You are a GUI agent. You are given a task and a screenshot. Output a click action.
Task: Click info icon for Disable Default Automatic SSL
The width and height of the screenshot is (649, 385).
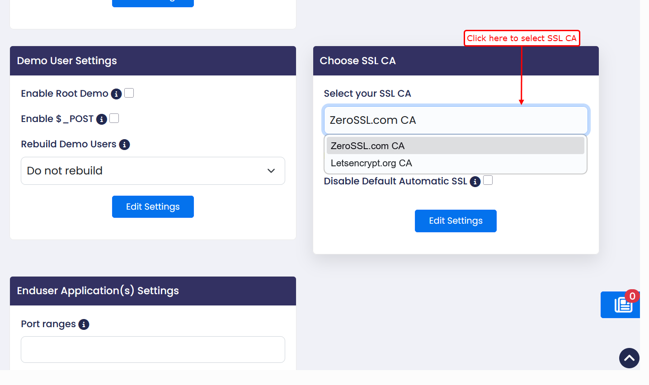[x=475, y=182]
